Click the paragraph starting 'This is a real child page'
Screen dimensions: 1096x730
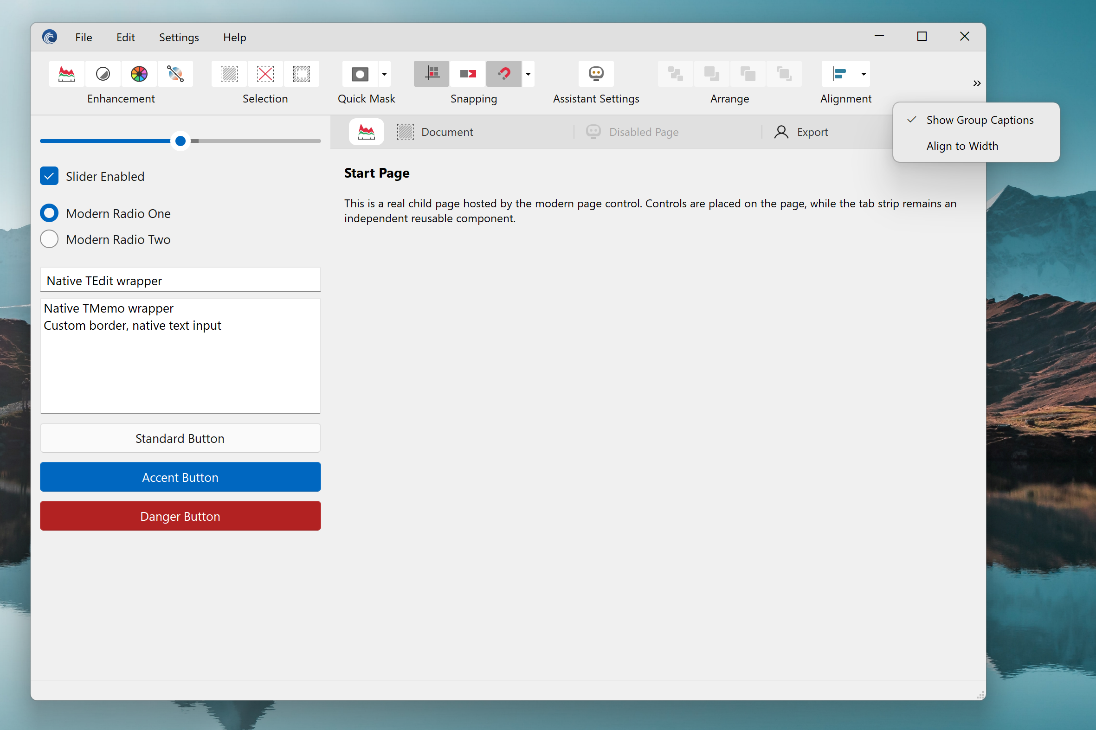tap(650, 211)
